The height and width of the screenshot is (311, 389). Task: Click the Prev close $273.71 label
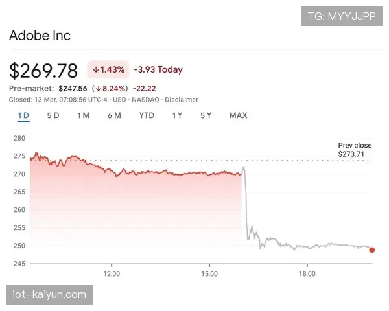click(x=356, y=150)
